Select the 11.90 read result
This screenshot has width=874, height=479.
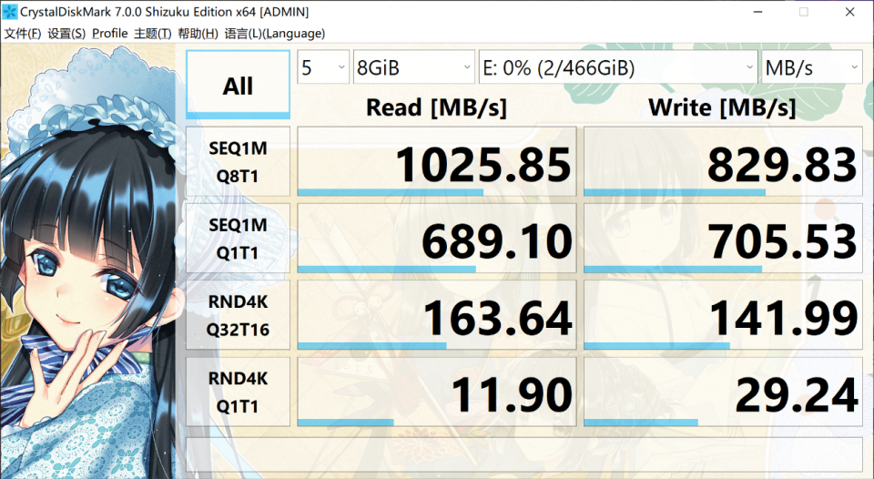(437, 392)
